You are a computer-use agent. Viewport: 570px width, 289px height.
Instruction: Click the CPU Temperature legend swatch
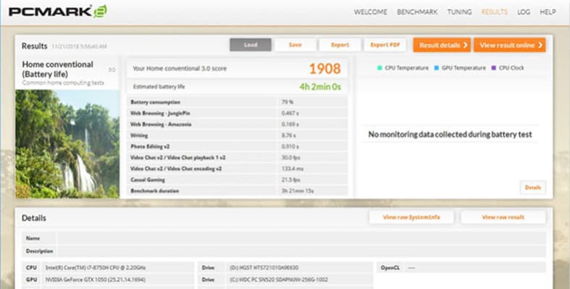click(x=380, y=68)
